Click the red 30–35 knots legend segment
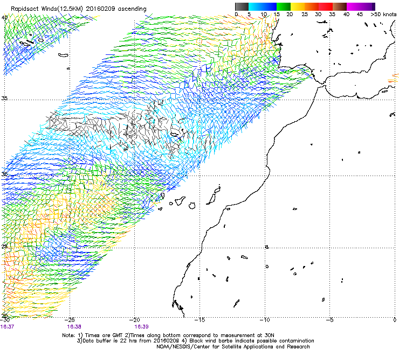 point(326,6)
